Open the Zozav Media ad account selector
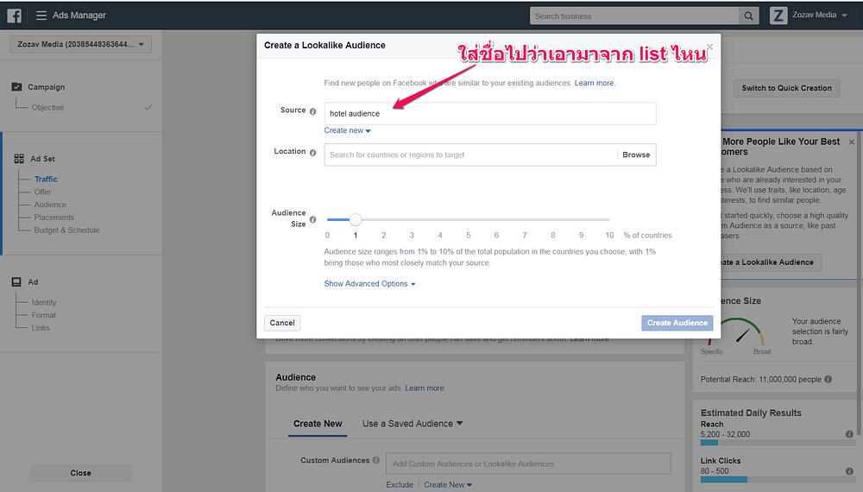Screen dimensions: 863x492 coord(80,44)
